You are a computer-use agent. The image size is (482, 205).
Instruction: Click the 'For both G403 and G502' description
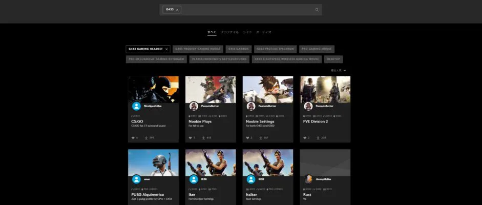tap(260, 126)
